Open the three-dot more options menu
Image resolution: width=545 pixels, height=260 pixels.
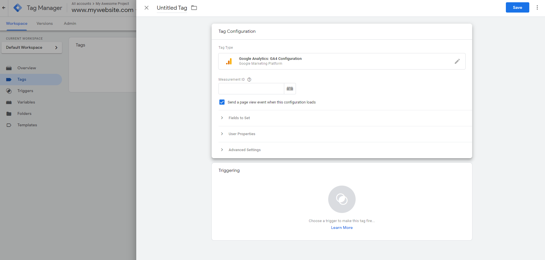pyautogui.click(x=537, y=7)
